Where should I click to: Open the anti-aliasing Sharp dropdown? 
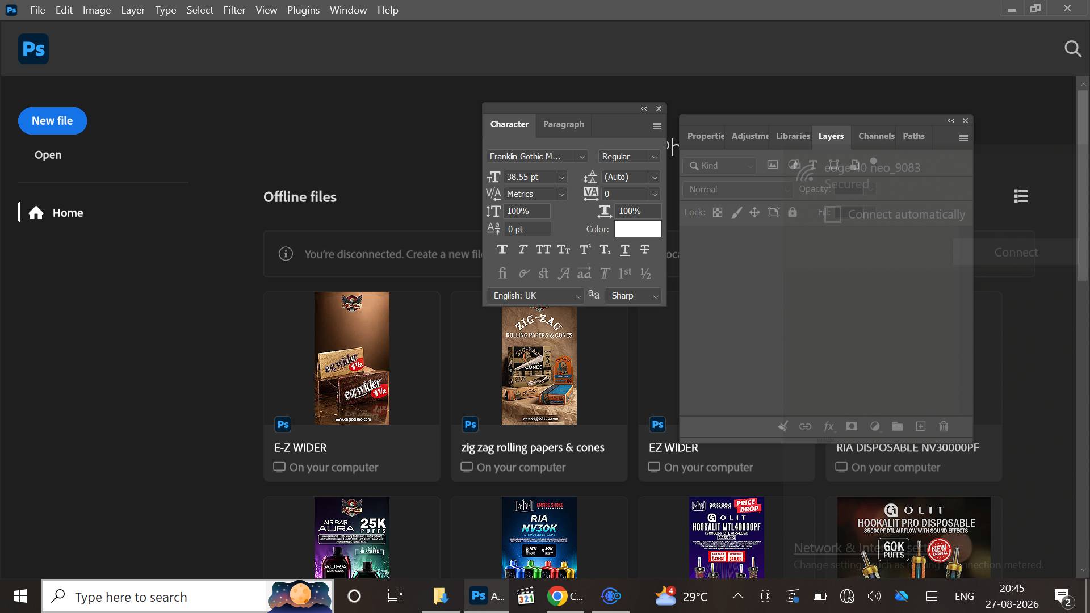click(x=633, y=296)
